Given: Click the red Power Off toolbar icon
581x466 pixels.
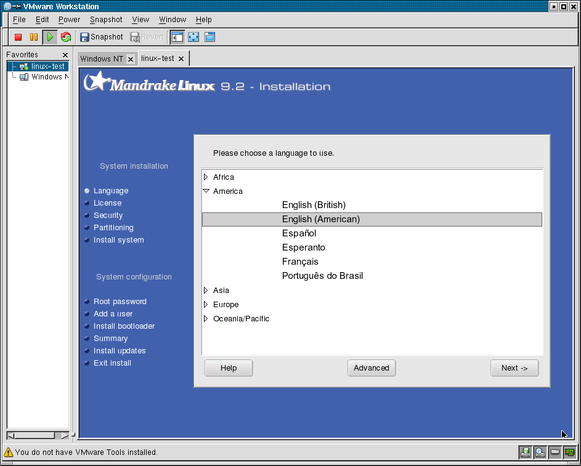Looking at the screenshot, I should click(x=18, y=37).
